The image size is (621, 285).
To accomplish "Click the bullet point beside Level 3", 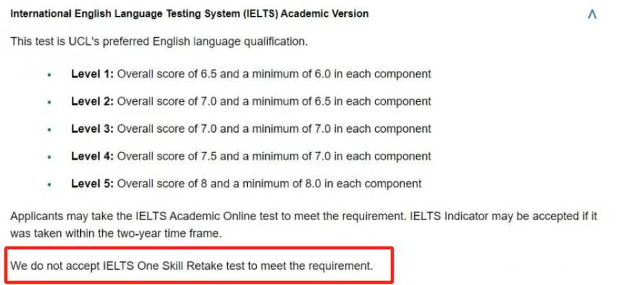I will (x=49, y=129).
